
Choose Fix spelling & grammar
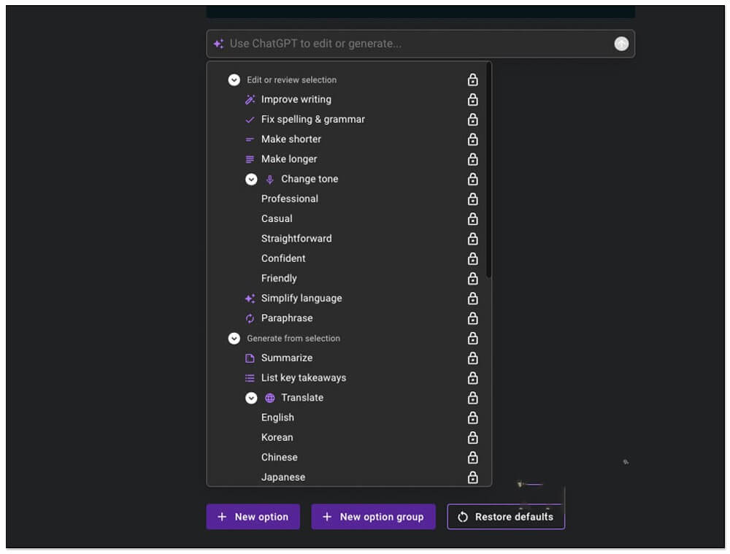[313, 120]
